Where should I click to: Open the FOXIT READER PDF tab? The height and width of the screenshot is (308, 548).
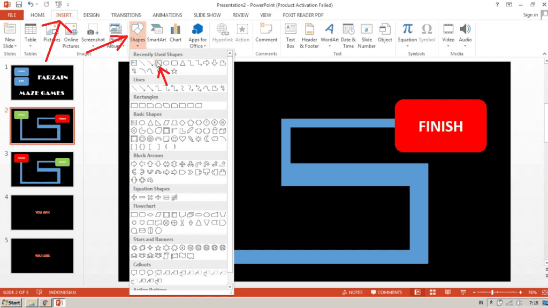pos(303,15)
